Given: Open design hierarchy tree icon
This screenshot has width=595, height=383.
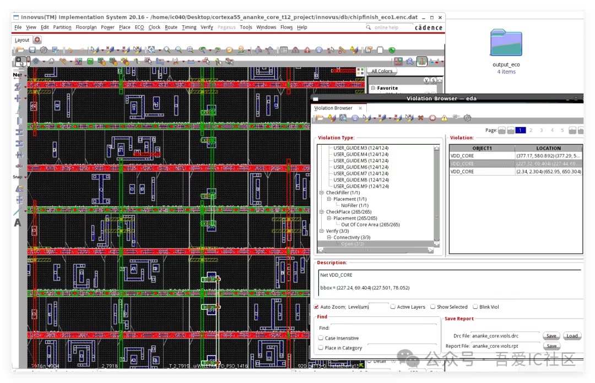Looking at the screenshot, I should pos(295,50).
